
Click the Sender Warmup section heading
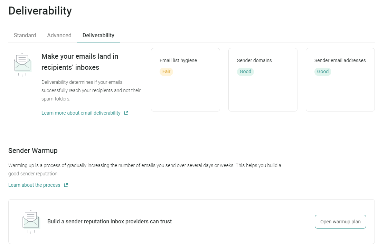point(33,151)
